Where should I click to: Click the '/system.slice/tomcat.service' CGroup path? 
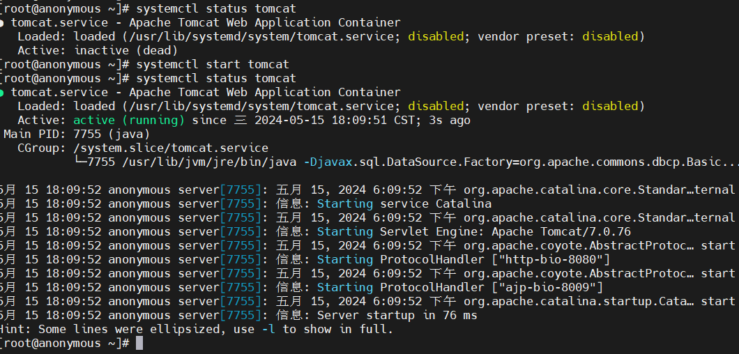(x=171, y=148)
